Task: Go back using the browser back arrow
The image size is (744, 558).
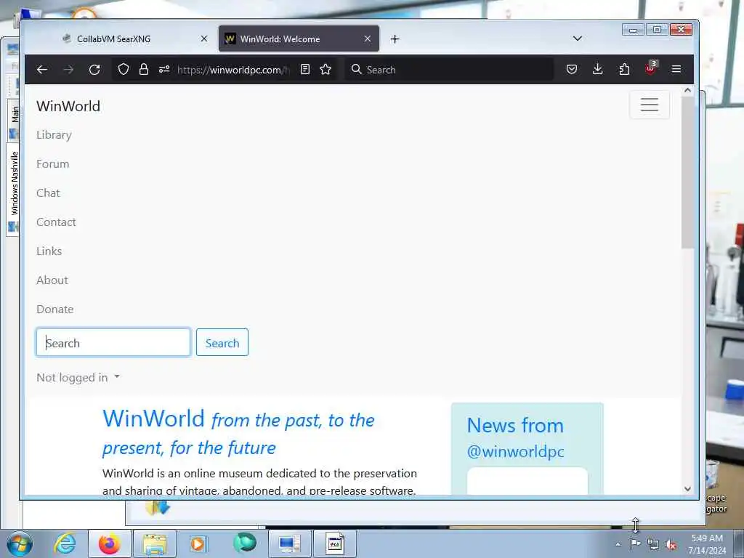Action: [x=41, y=70]
